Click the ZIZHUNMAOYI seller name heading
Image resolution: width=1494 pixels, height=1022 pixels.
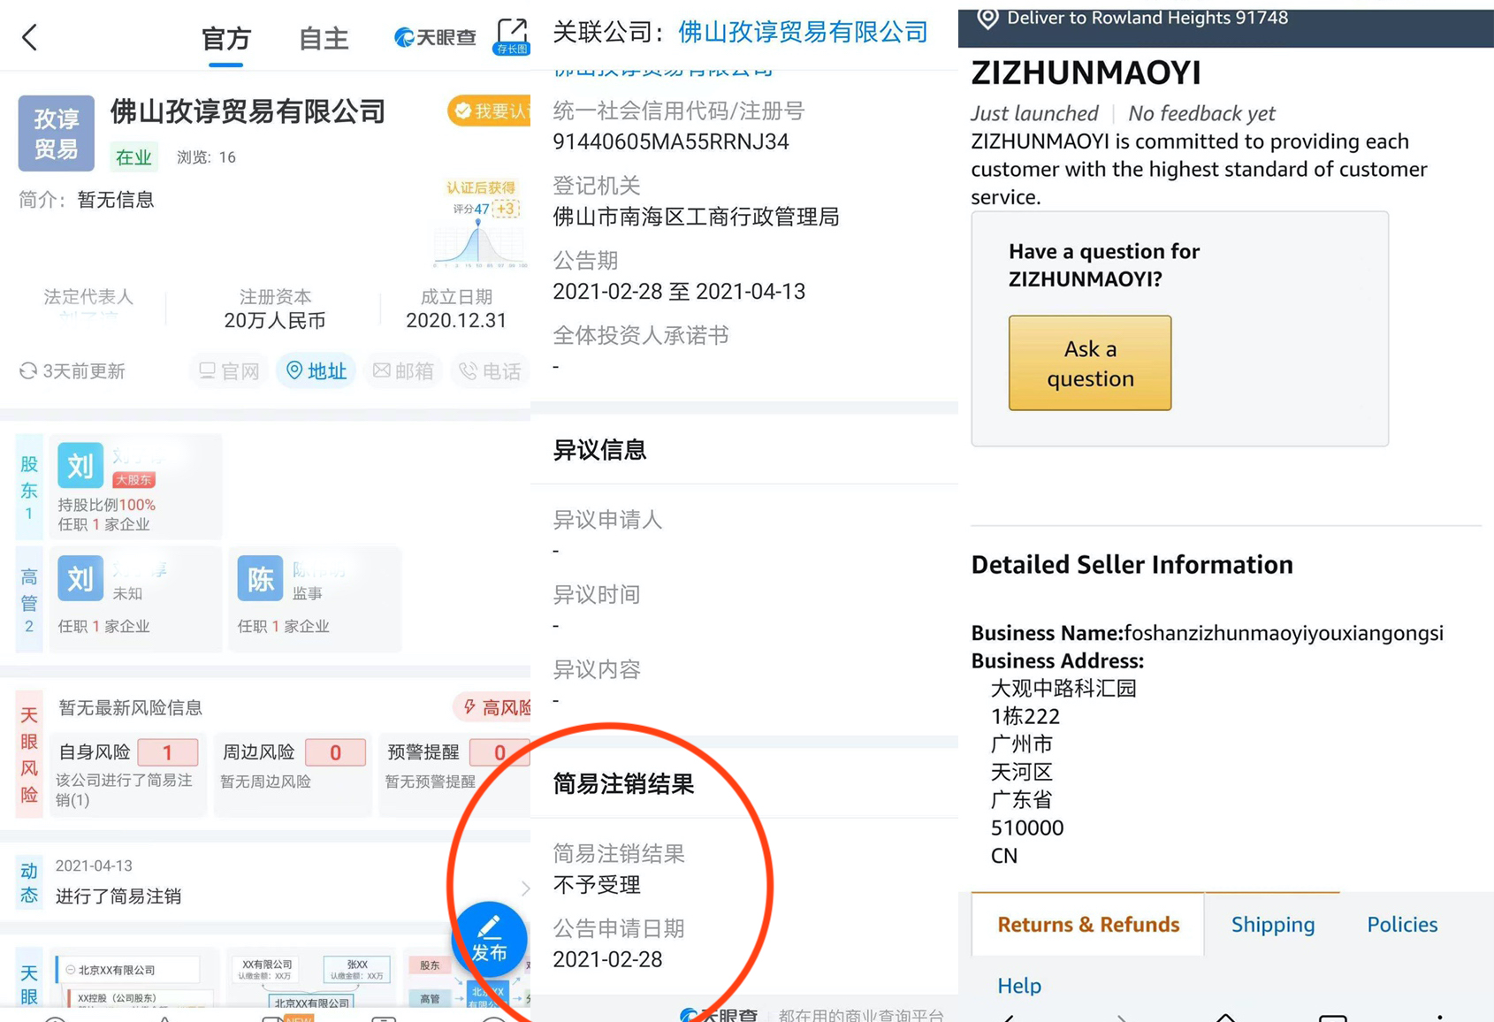pyautogui.click(x=1086, y=72)
